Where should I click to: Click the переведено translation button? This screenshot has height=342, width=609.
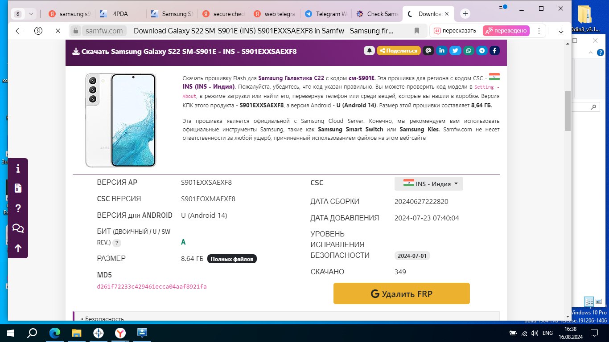click(506, 31)
